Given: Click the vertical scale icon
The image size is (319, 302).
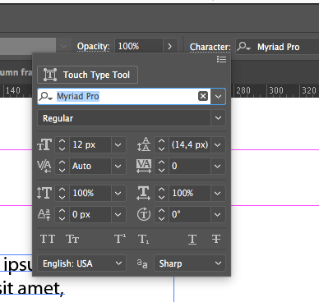Looking at the screenshot, I should click(x=44, y=193).
